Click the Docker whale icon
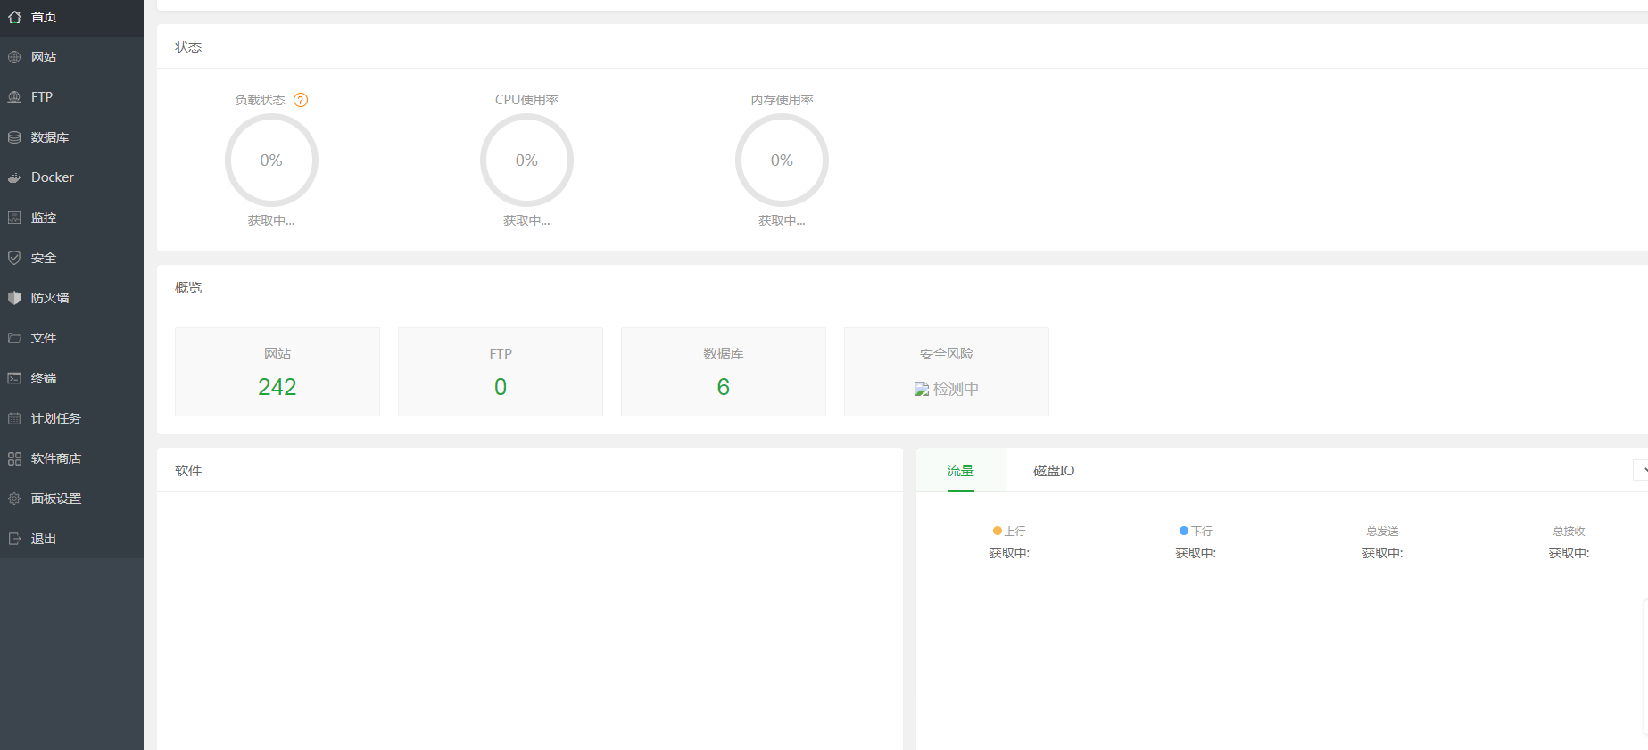 (14, 177)
